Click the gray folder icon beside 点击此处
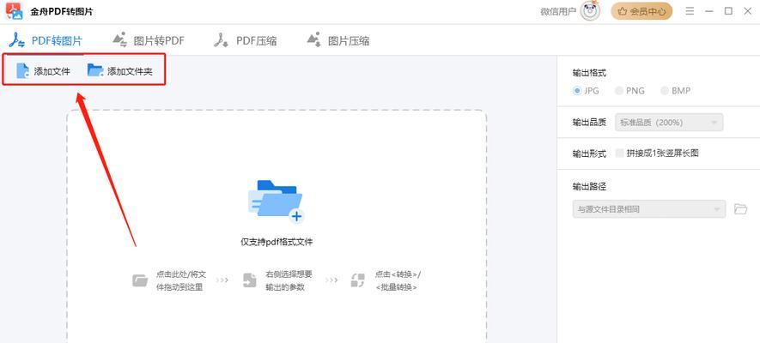 140,280
